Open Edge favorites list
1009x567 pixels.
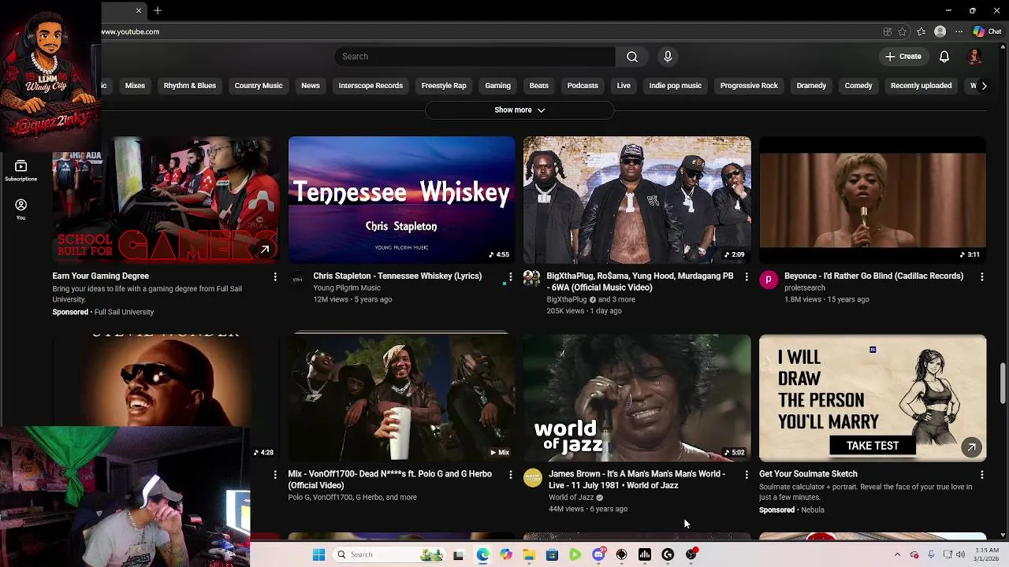[x=921, y=31]
